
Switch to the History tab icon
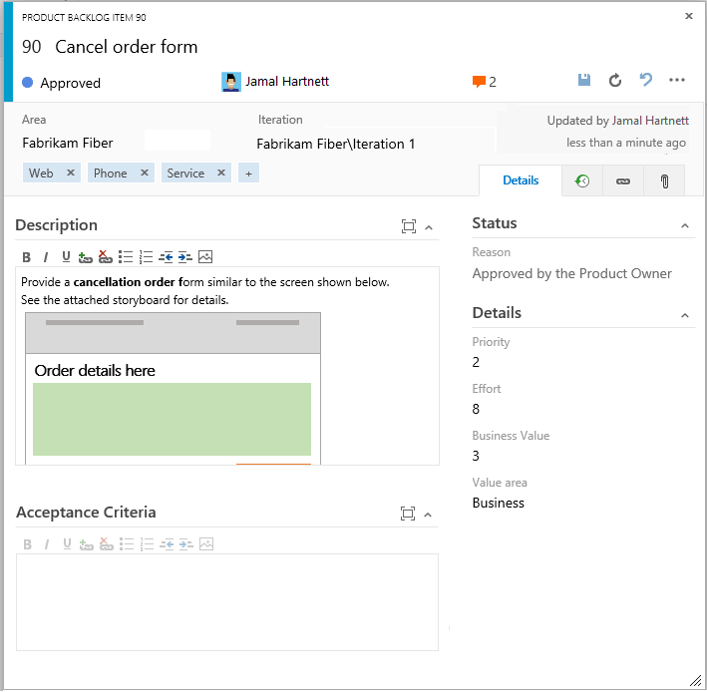[x=581, y=181]
